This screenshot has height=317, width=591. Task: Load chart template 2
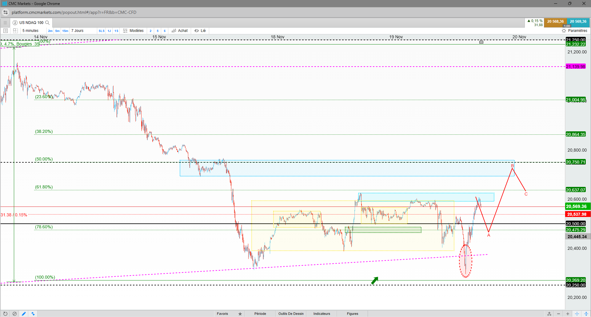(150, 31)
